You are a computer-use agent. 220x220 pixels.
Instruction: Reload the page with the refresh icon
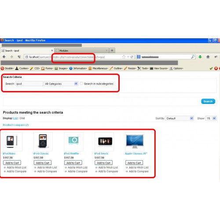[132, 57]
